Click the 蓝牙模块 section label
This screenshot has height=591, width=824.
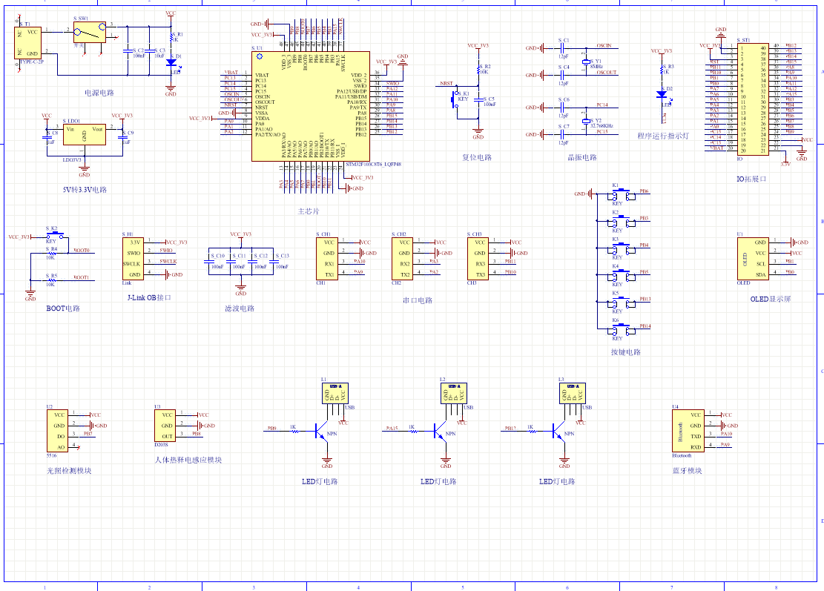click(x=688, y=471)
